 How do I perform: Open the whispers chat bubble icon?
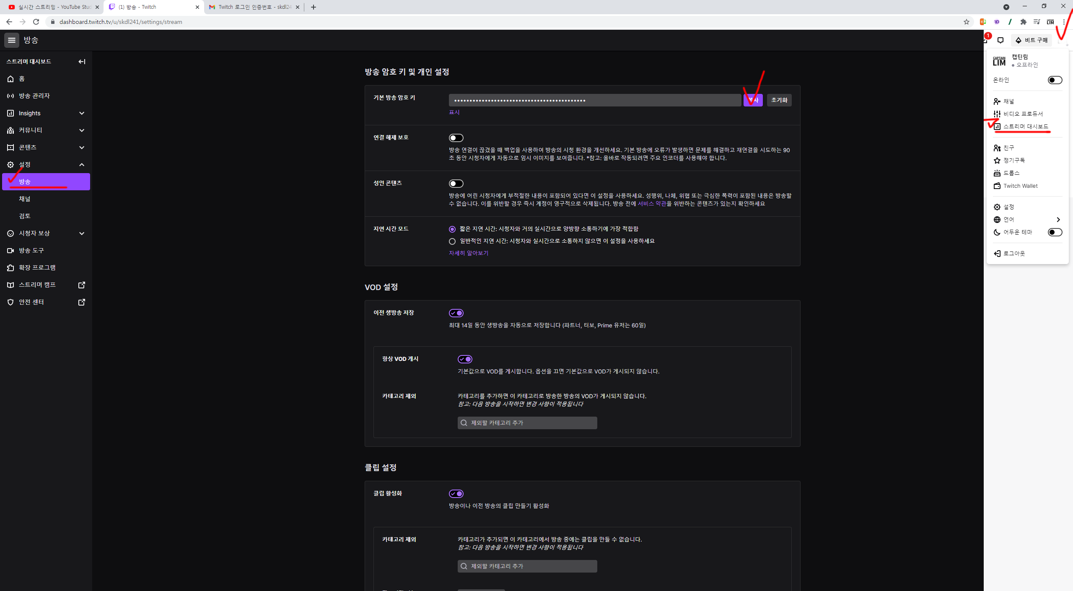click(x=1000, y=40)
